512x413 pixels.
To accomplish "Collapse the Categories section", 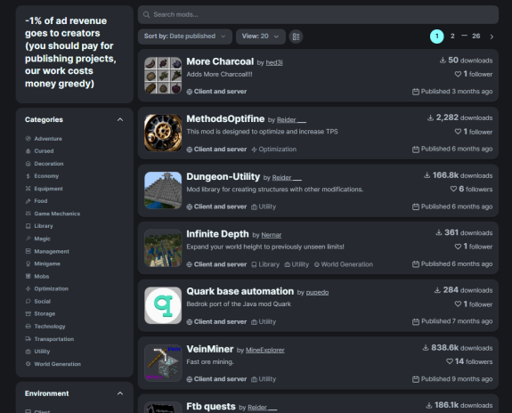I will click(120, 119).
